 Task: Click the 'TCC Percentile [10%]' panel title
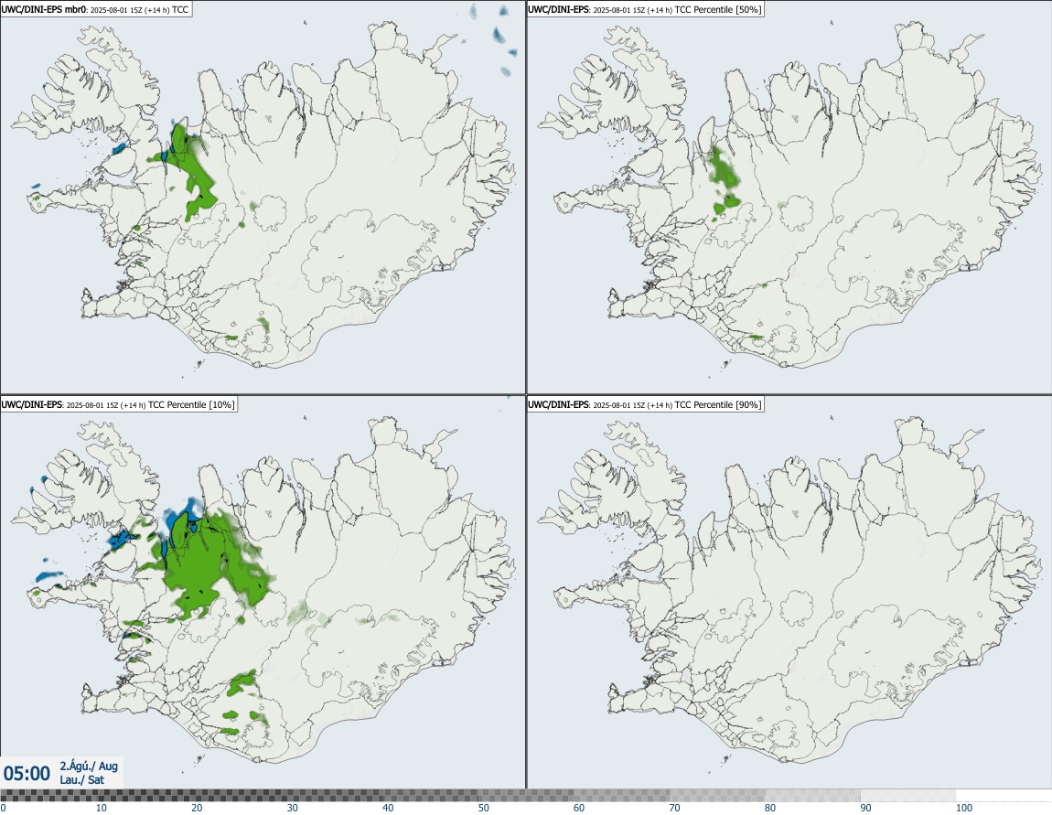click(x=119, y=405)
